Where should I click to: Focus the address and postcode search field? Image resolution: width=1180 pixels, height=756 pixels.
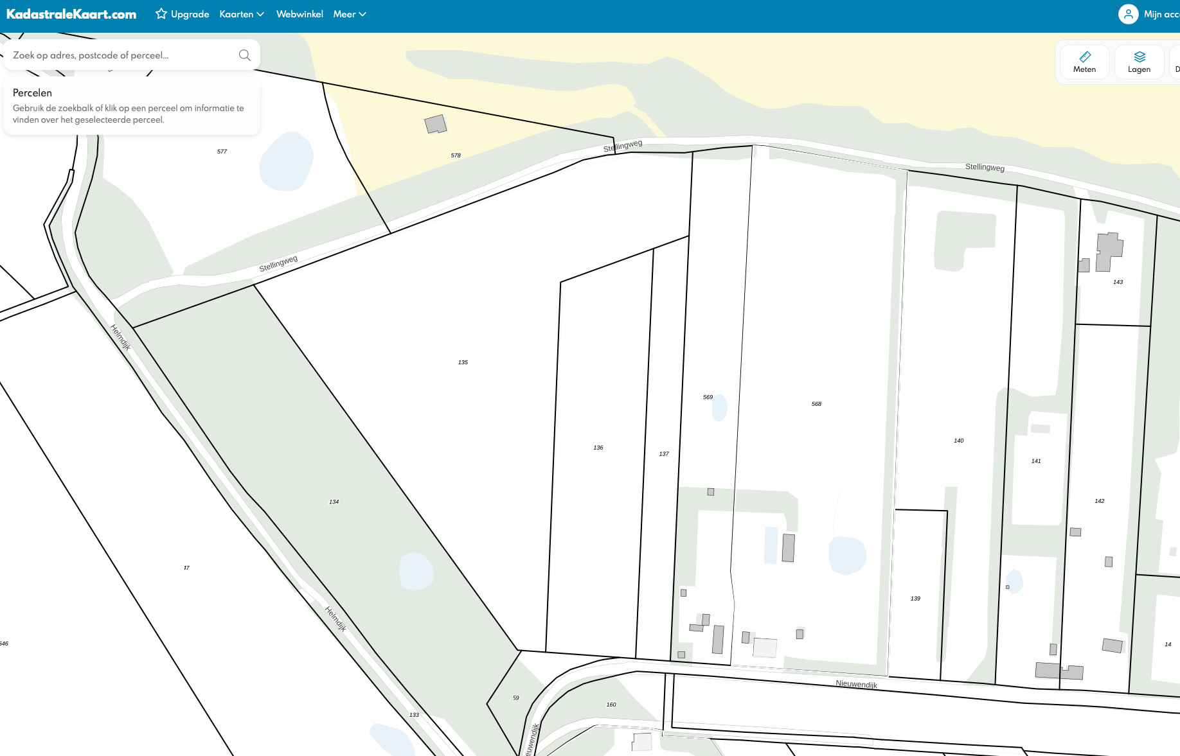pos(122,55)
